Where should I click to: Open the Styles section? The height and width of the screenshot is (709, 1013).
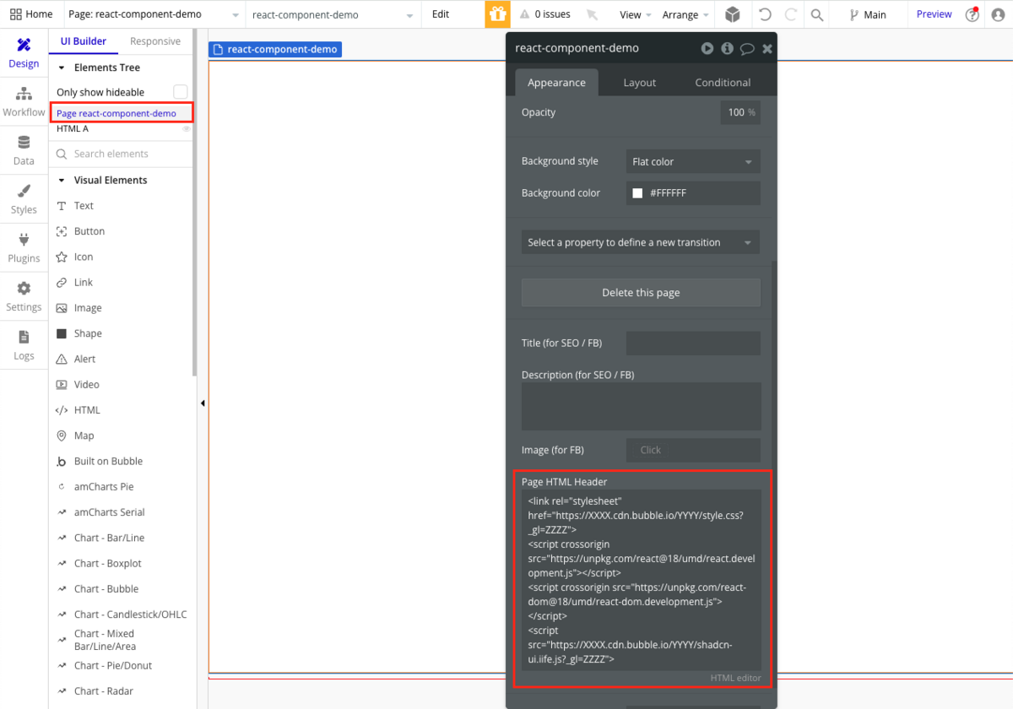(24, 200)
